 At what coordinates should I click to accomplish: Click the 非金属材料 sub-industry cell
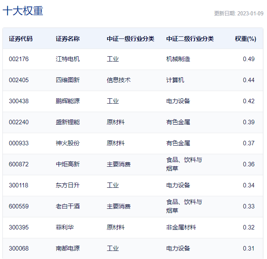pos(181,227)
